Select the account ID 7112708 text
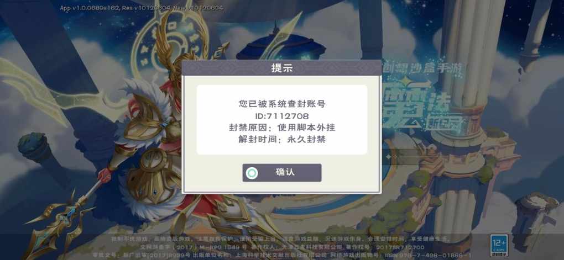The width and height of the screenshot is (564, 260). [281, 115]
